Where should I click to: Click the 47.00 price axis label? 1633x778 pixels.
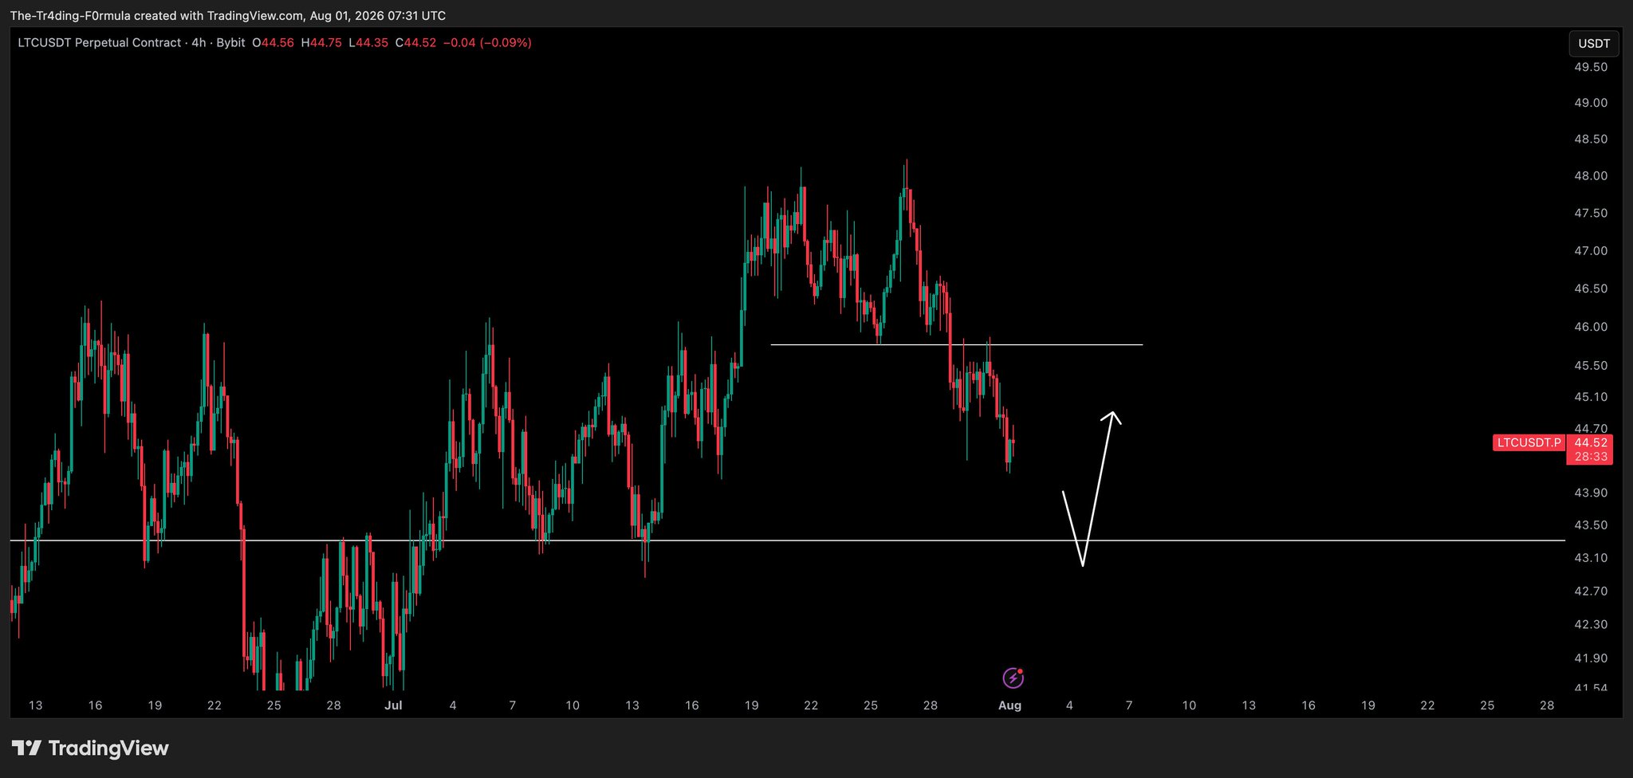[1591, 250]
